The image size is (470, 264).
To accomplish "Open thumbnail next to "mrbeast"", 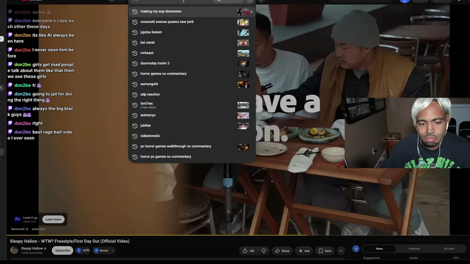I will click(x=243, y=53).
